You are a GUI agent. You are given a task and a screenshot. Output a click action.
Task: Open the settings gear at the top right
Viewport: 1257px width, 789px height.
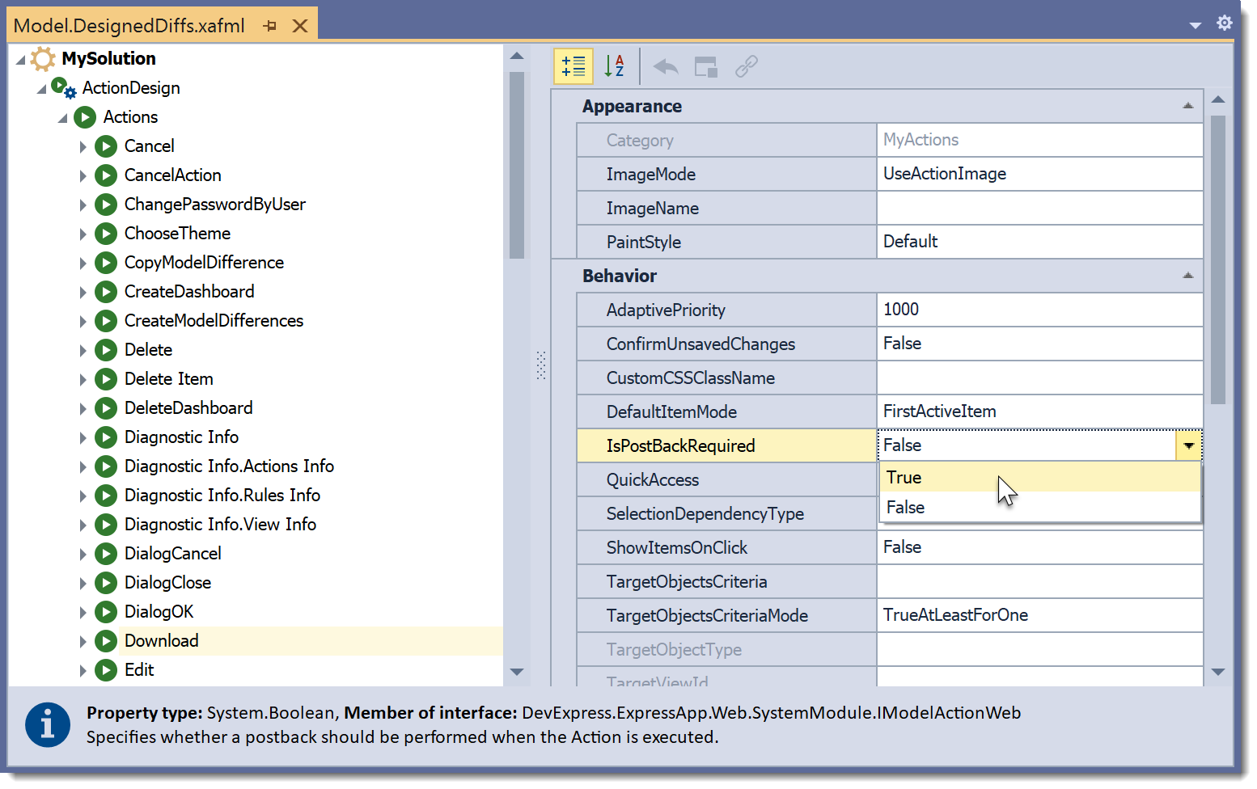click(1225, 23)
